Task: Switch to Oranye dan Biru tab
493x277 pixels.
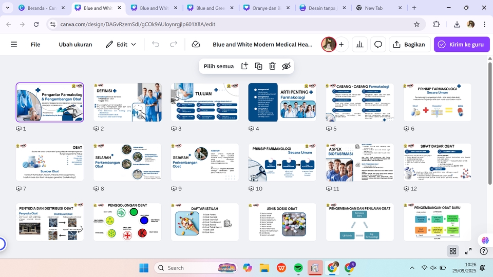Action: 266,8
